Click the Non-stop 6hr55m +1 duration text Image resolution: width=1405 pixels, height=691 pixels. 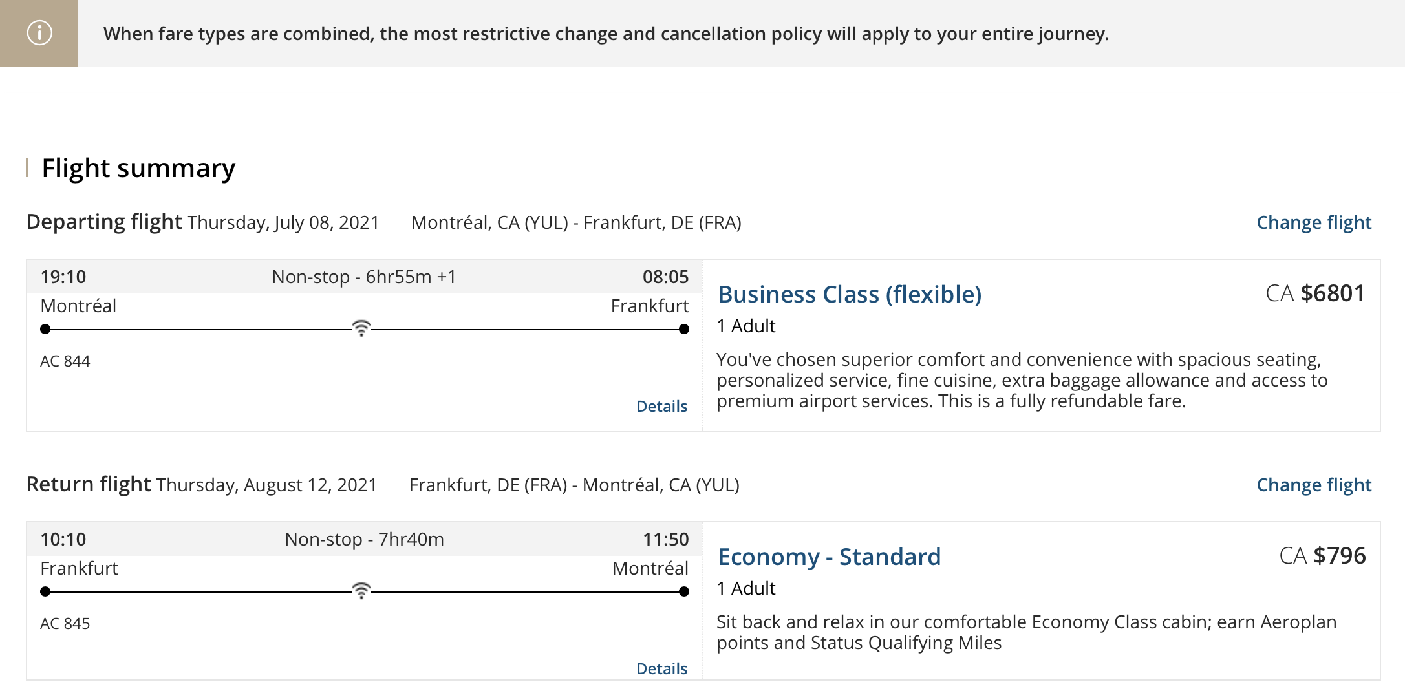click(364, 277)
